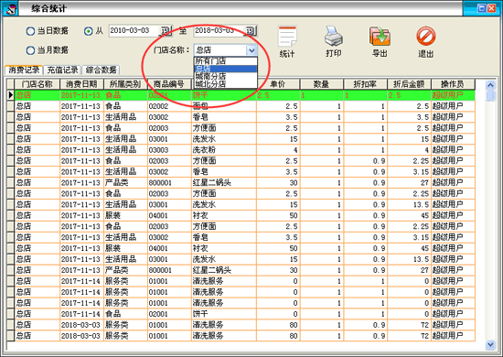Click the 消费日期 column header
This screenshot has height=357, width=503.
[x=81, y=84]
